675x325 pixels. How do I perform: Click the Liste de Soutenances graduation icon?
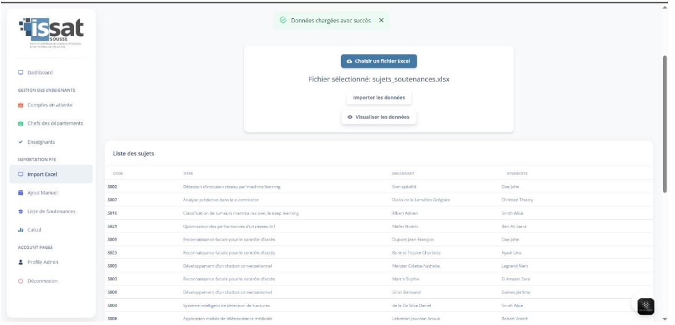click(x=21, y=212)
